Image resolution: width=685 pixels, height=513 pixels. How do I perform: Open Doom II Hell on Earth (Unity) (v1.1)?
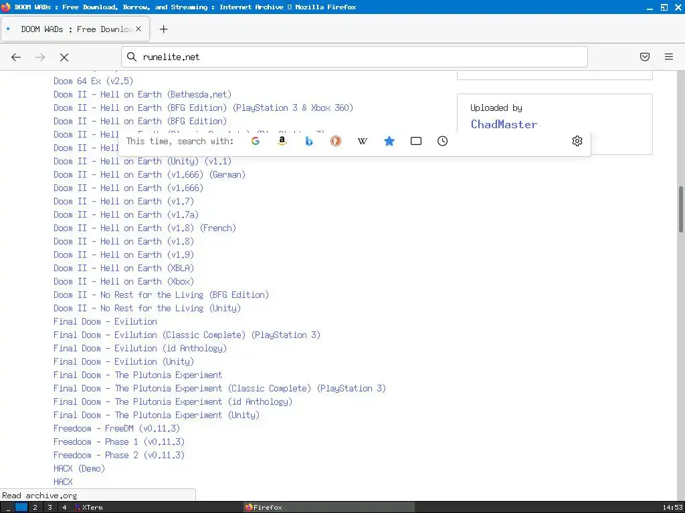[x=142, y=162]
